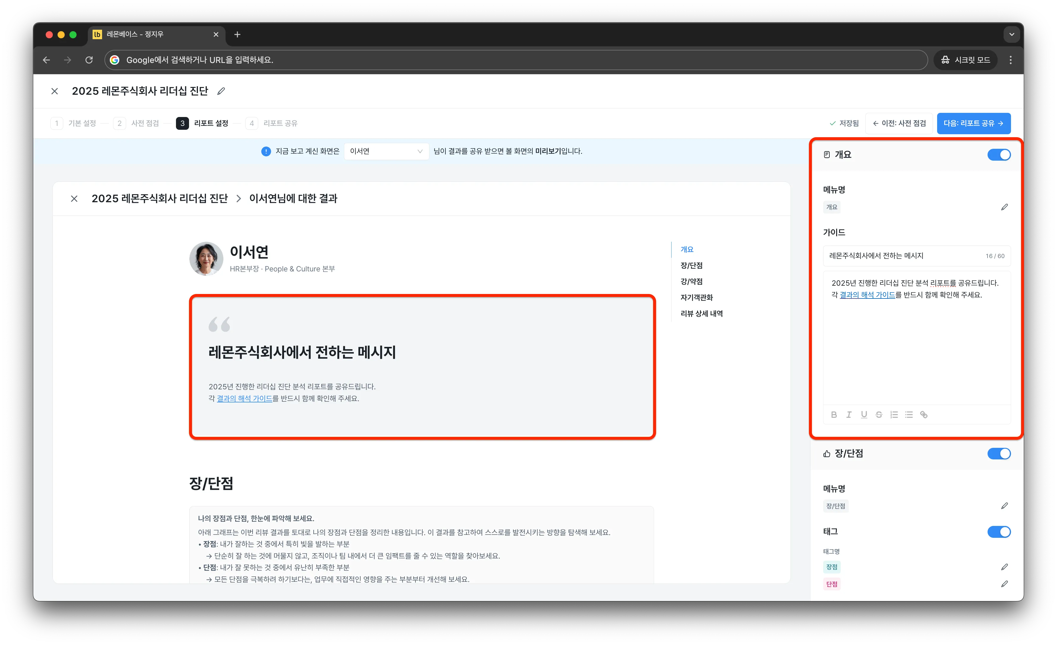This screenshot has height=645, width=1057.
Task: Click the pink 단점 tag chip
Action: pyautogui.click(x=831, y=584)
